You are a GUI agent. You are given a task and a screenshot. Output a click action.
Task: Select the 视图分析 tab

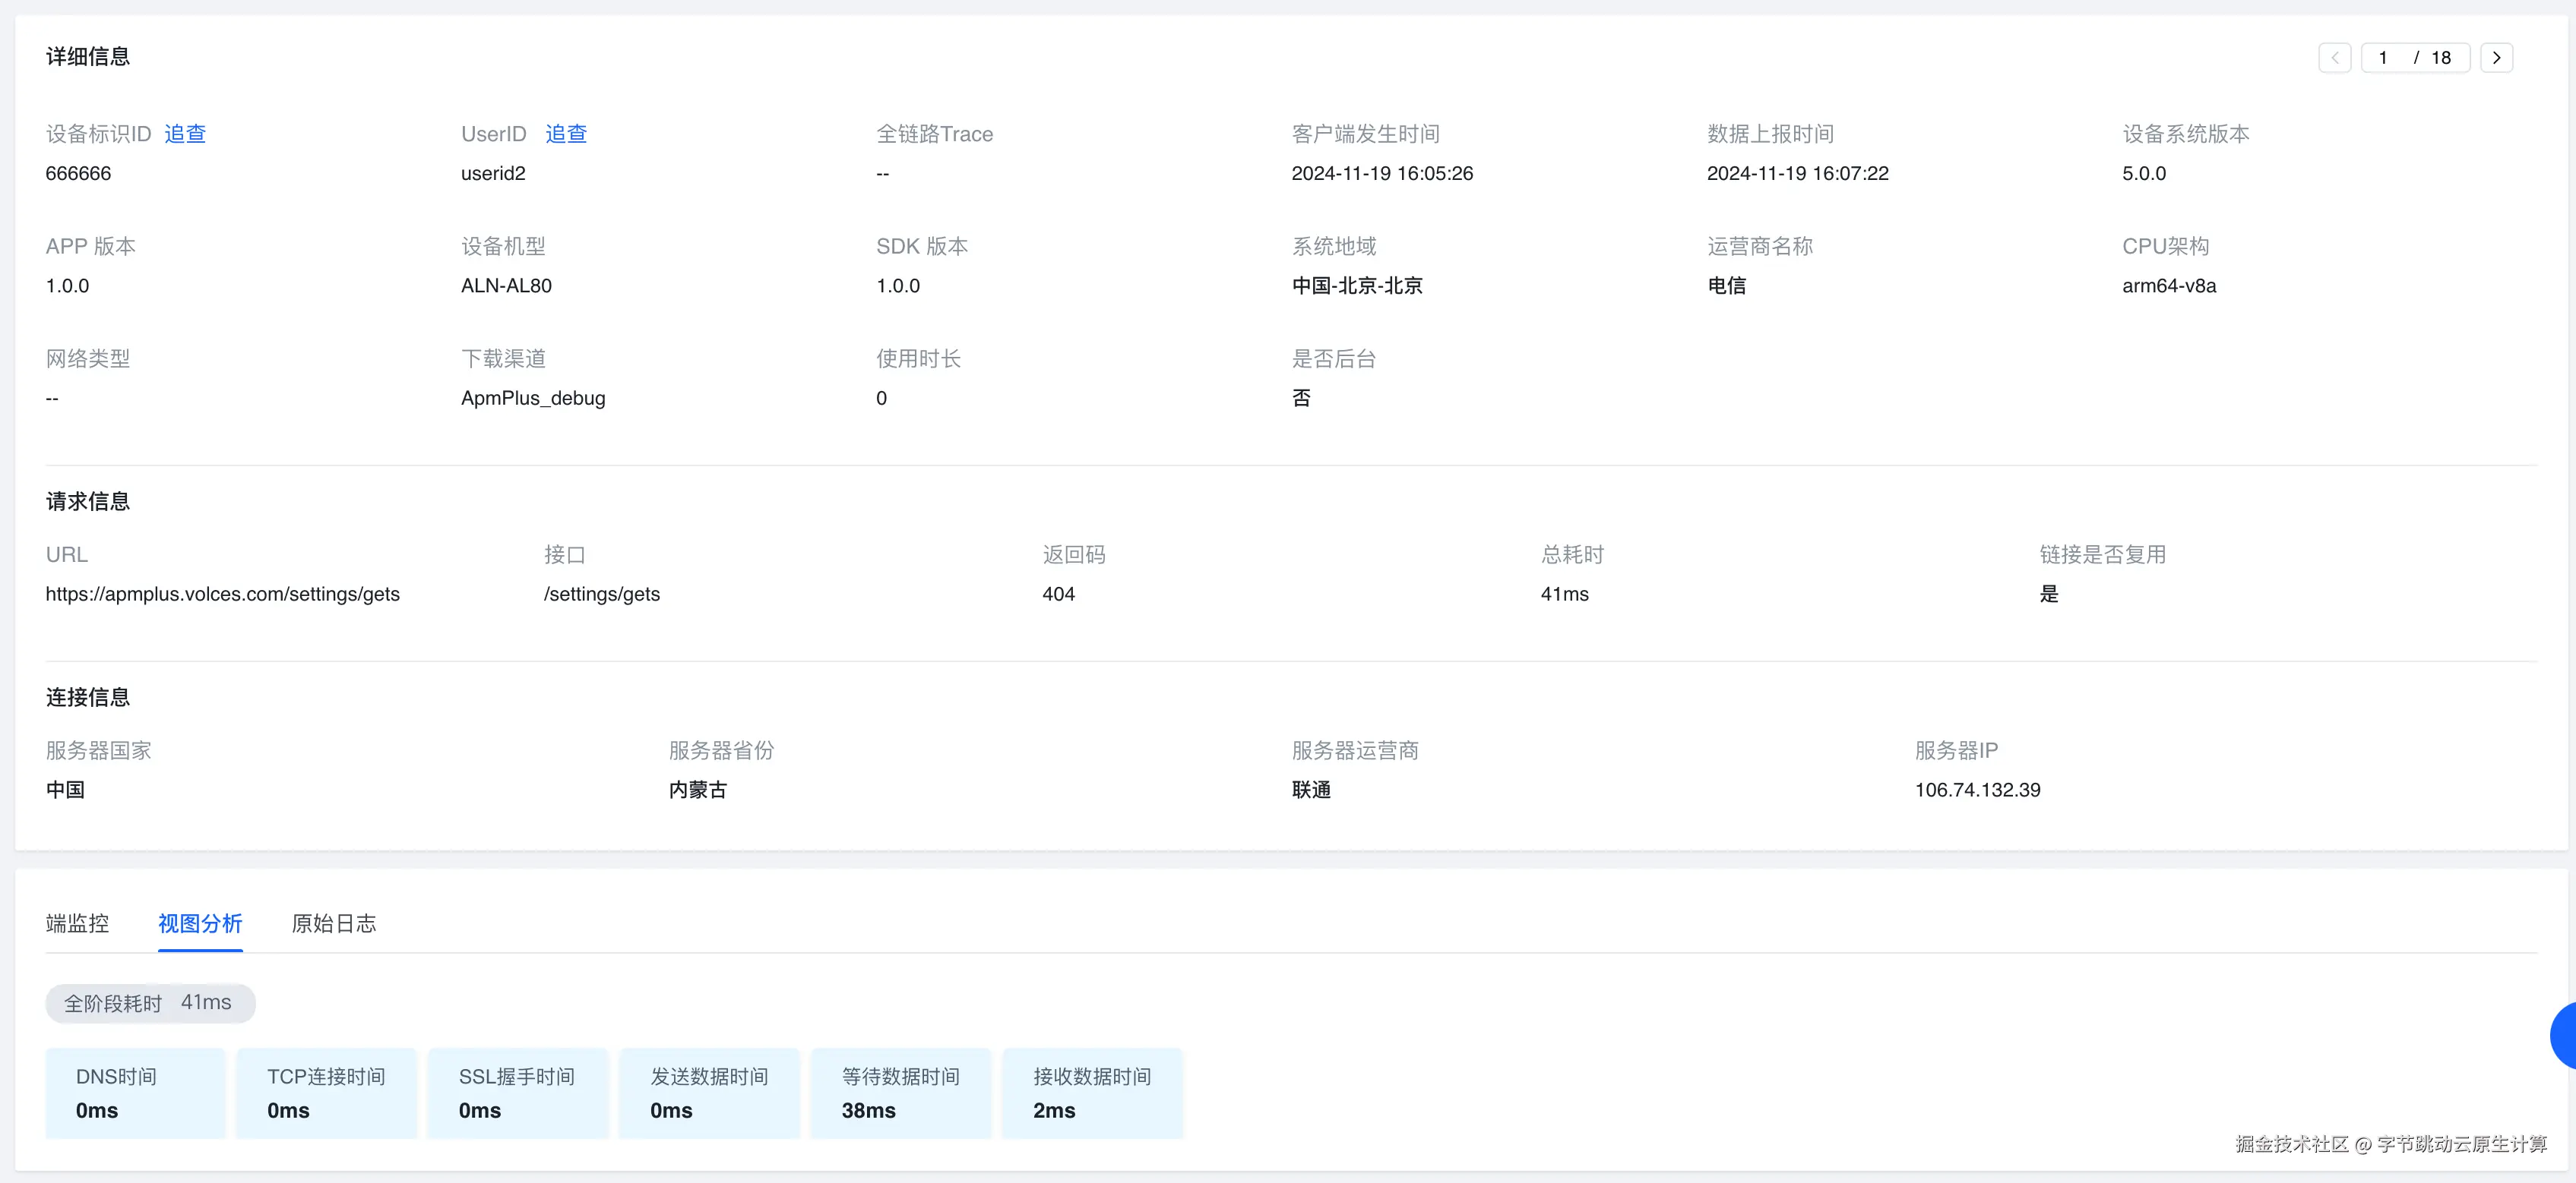200,923
